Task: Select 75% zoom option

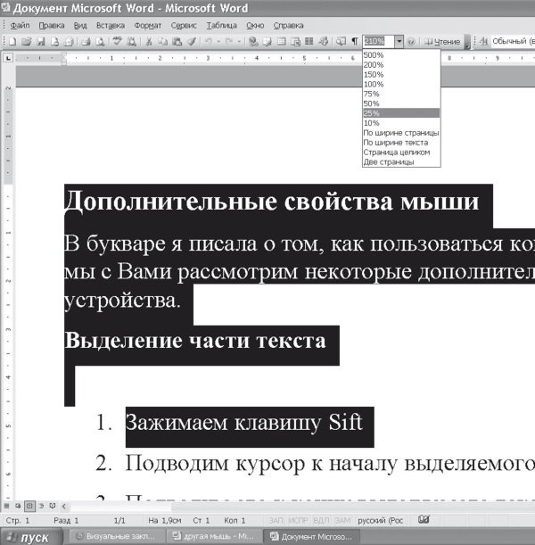Action: (401, 94)
